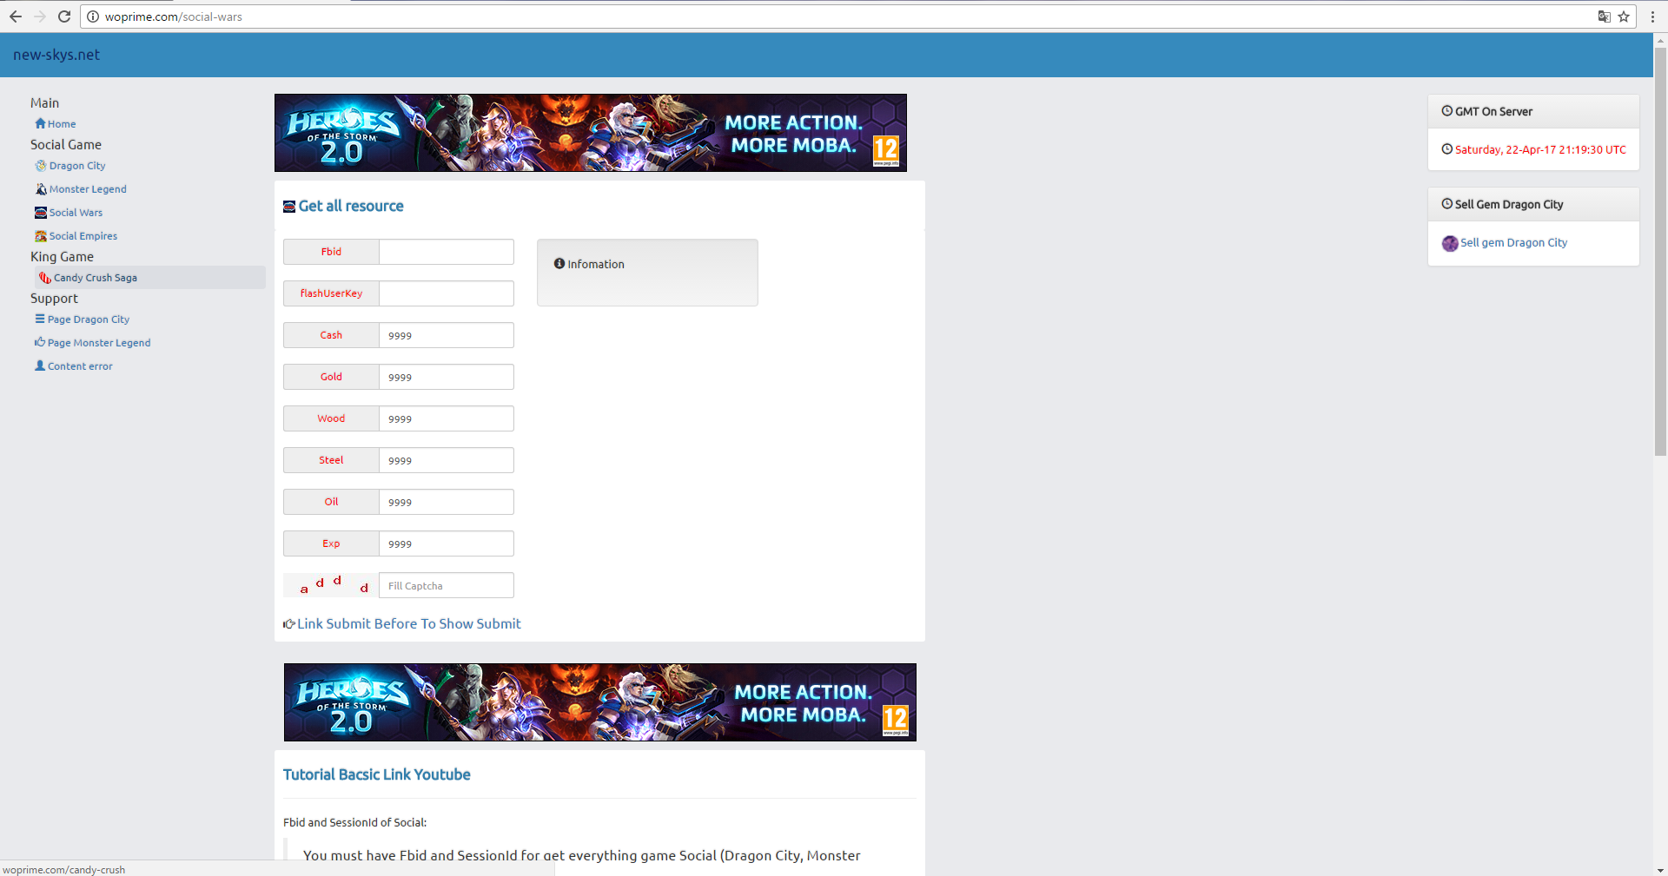This screenshot has width=1668, height=876.
Task: Click the Exp value field
Action: (x=447, y=543)
